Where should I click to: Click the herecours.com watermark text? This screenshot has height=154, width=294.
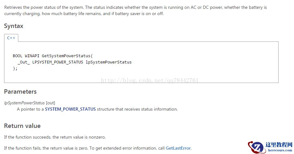280,150
